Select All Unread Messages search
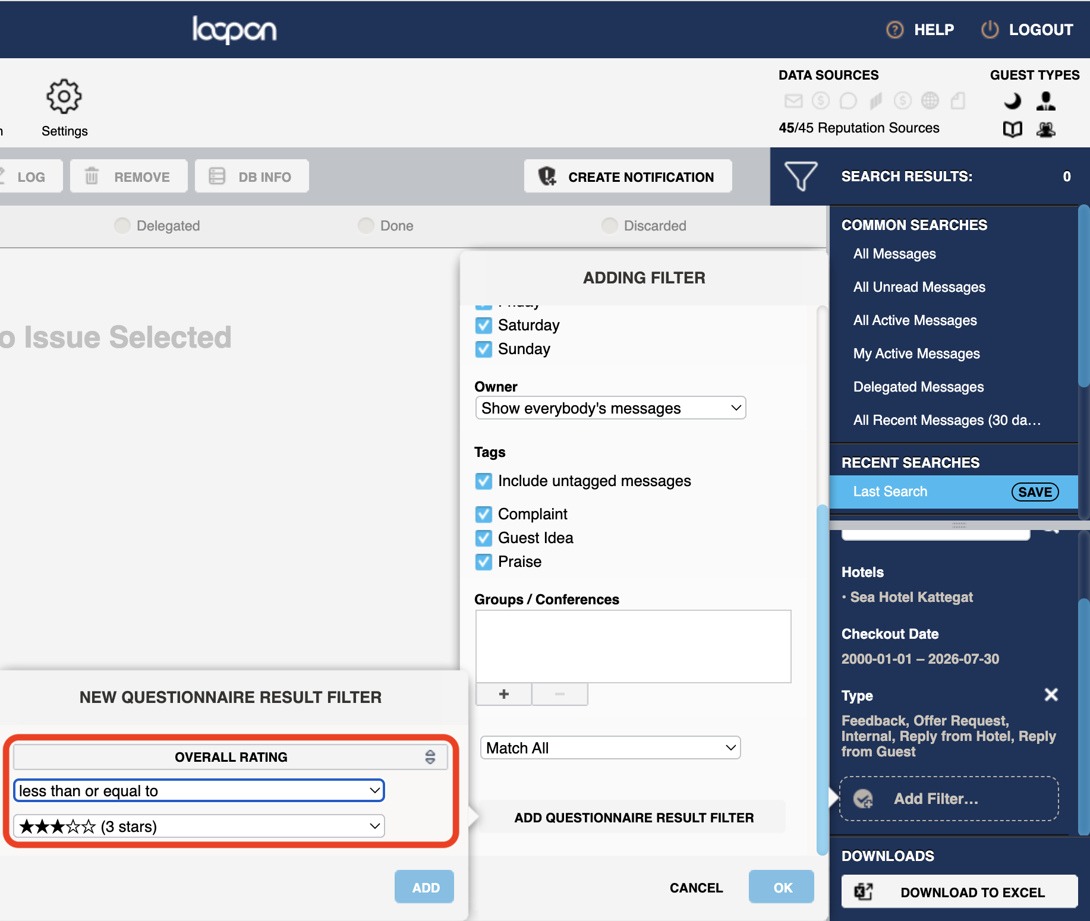This screenshot has height=921, width=1090. click(x=919, y=287)
